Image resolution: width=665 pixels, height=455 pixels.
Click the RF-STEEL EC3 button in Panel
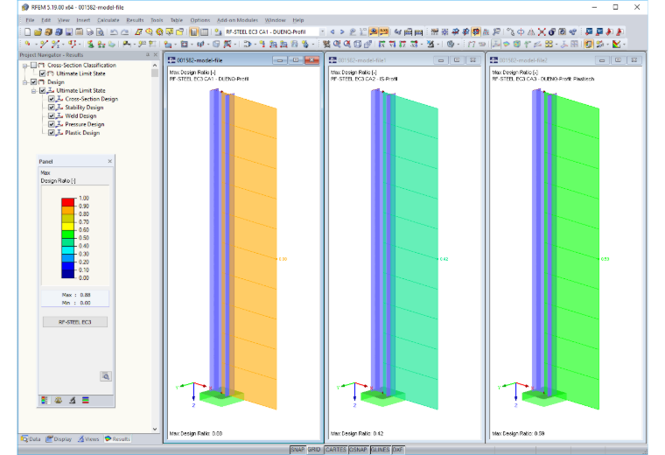click(x=75, y=322)
